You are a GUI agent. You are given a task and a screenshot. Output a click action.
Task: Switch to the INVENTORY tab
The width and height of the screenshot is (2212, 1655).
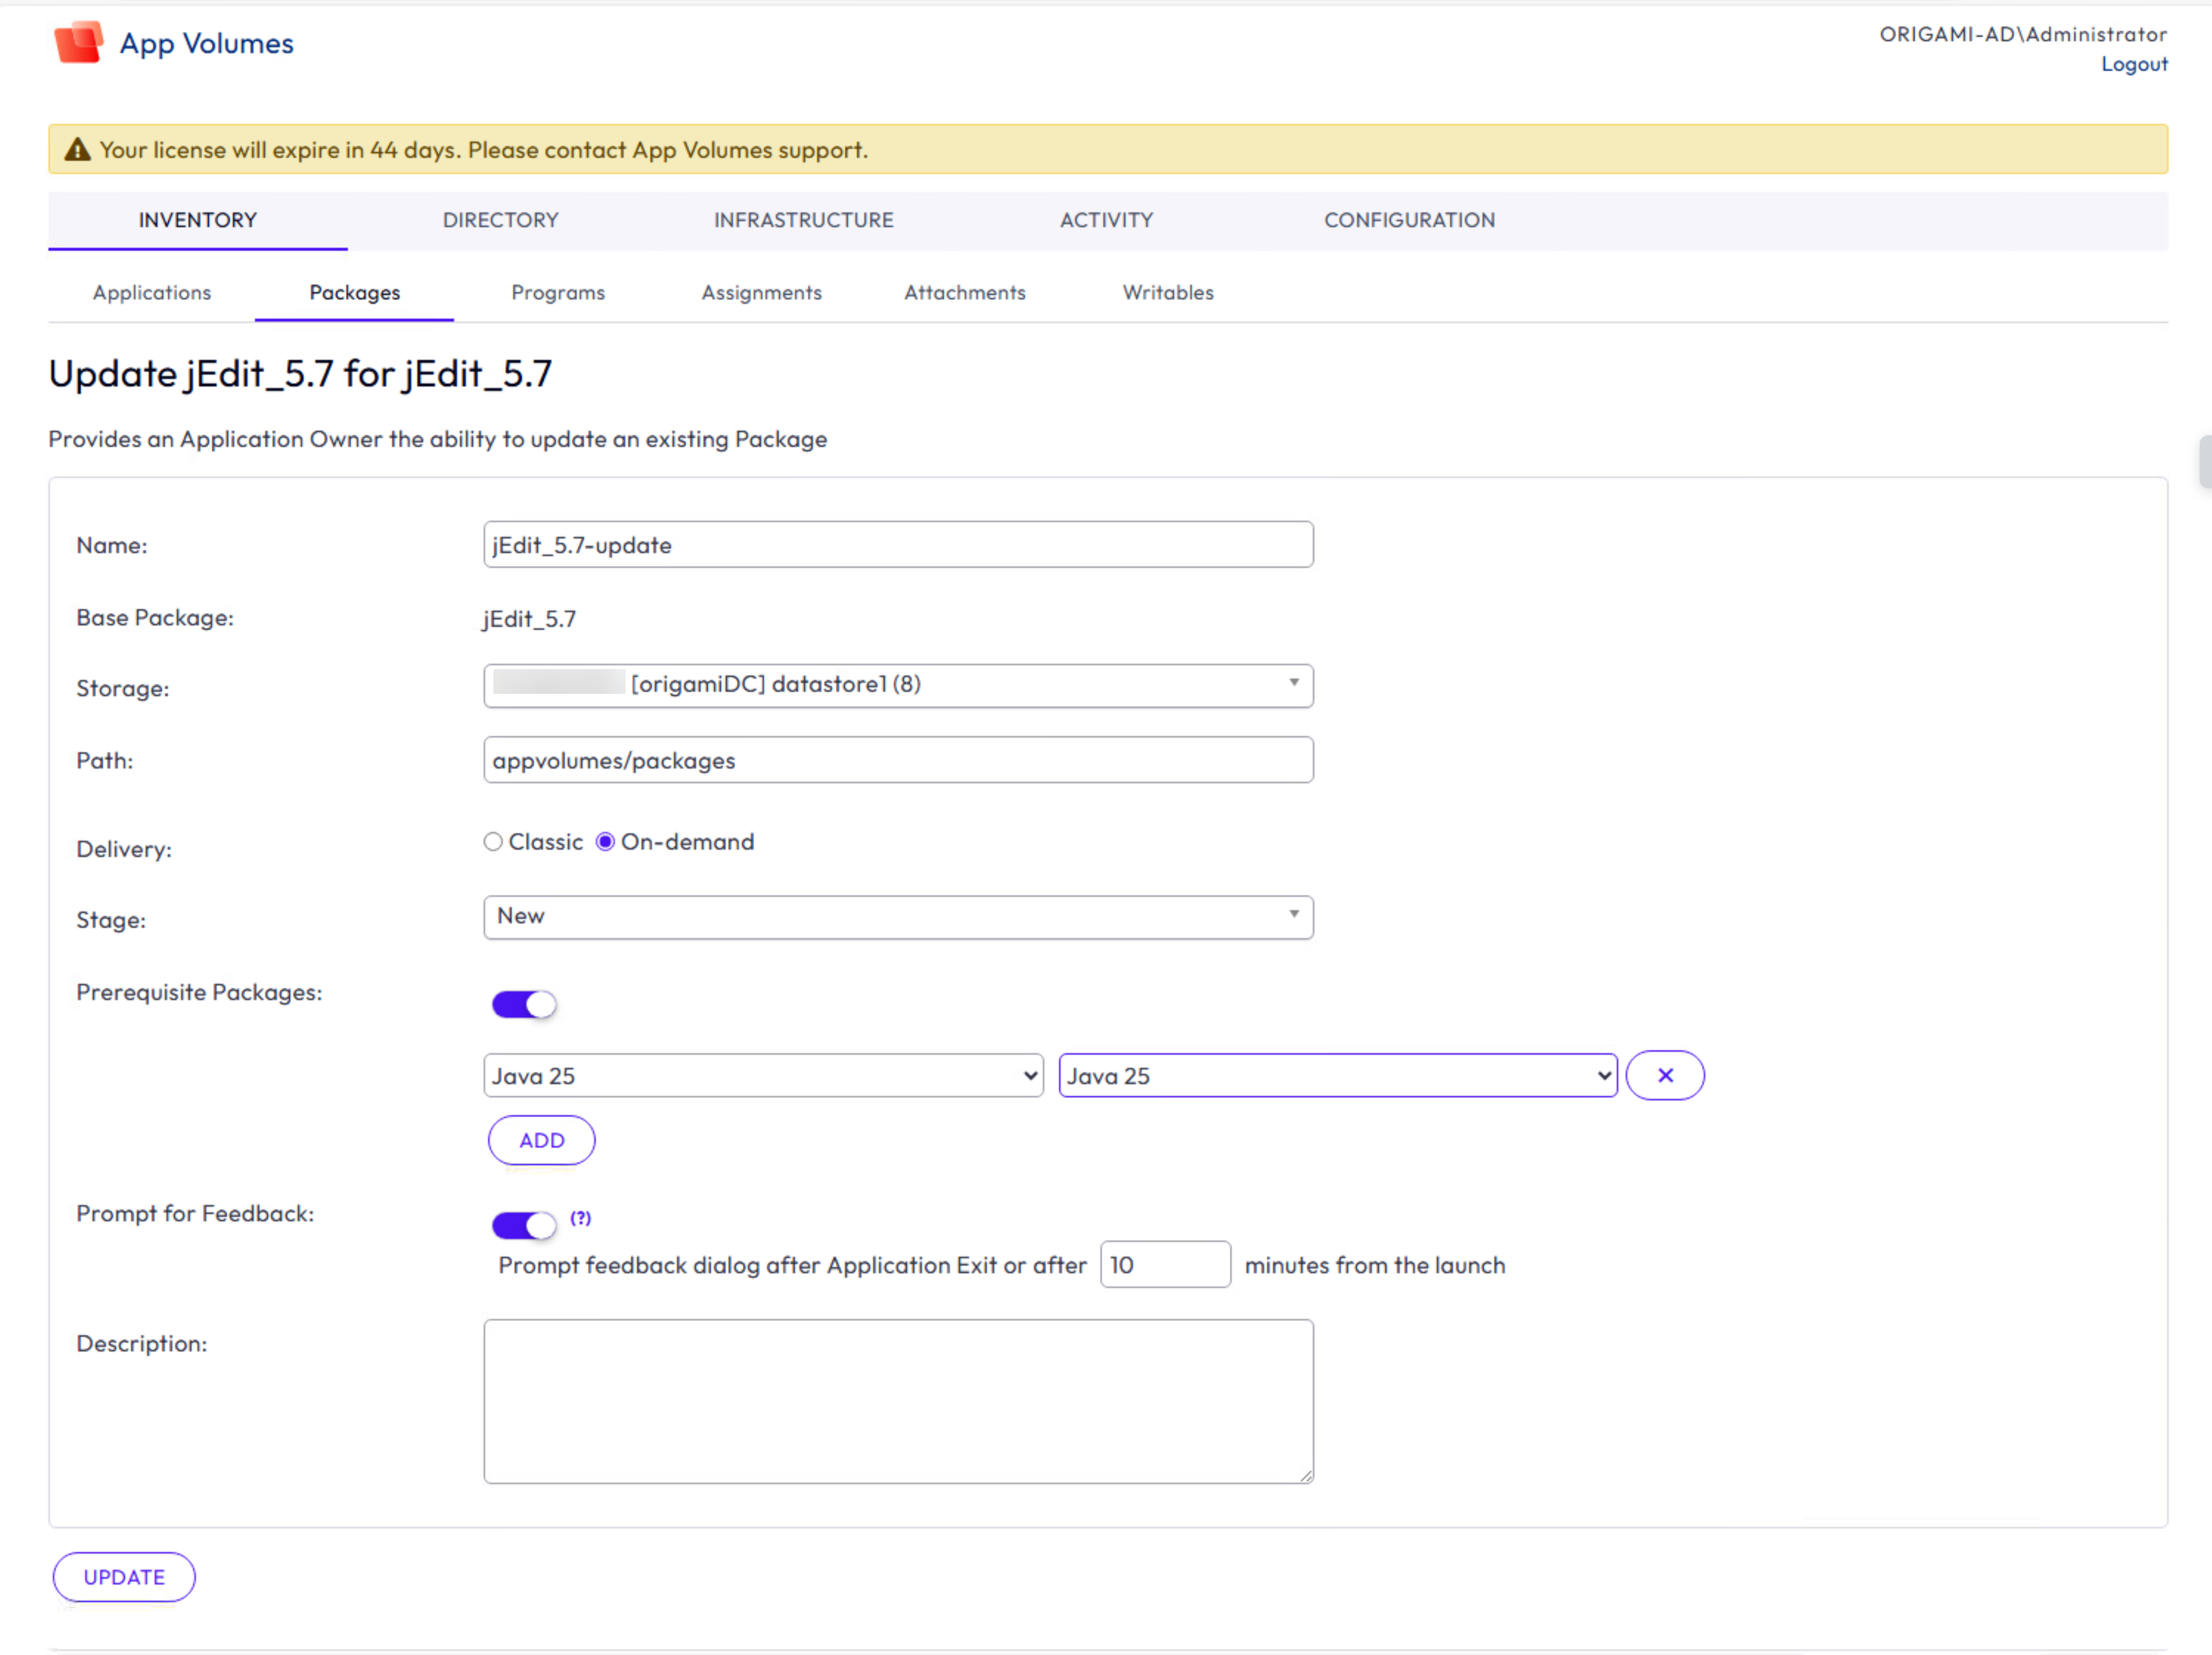click(x=198, y=220)
